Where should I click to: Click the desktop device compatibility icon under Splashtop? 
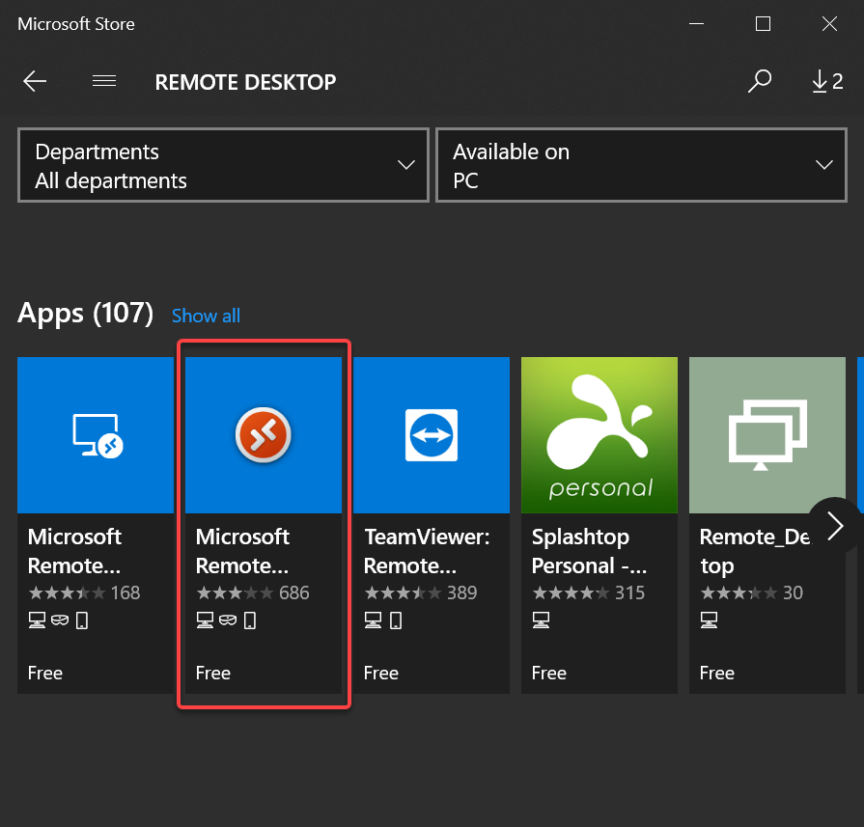541,620
